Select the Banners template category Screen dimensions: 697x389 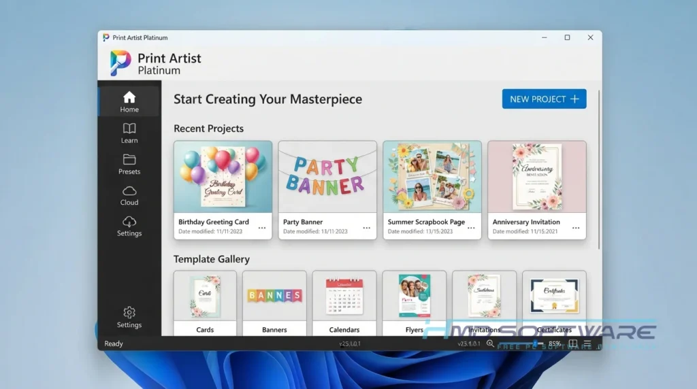(x=274, y=303)
